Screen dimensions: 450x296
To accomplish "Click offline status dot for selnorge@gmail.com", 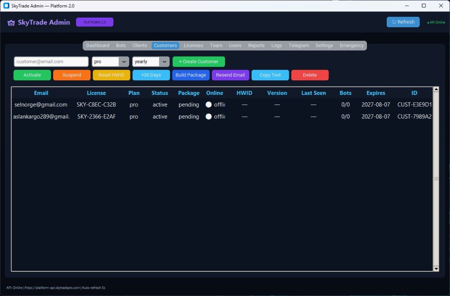I will (209, 105).
